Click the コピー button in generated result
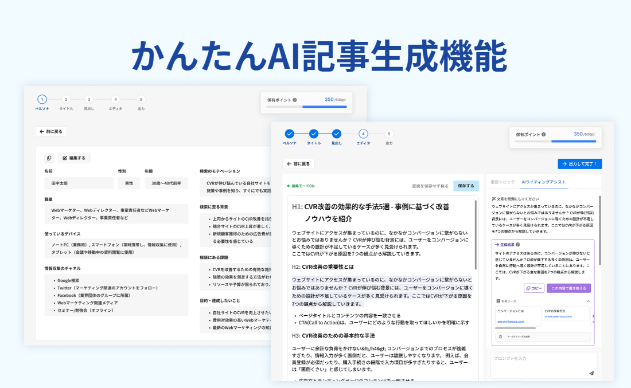Viewport: 631px width, 388px height. [534, 288]
